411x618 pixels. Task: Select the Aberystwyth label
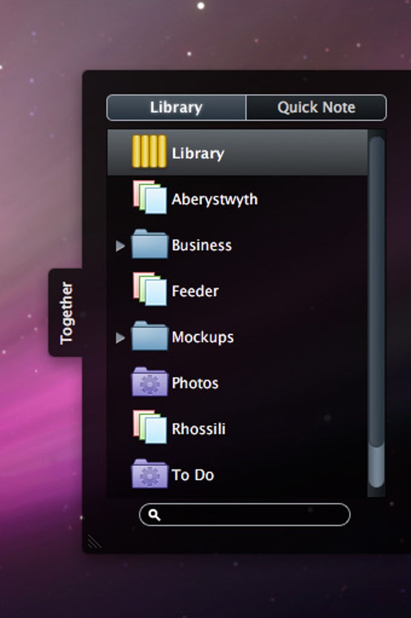(215, 200)
